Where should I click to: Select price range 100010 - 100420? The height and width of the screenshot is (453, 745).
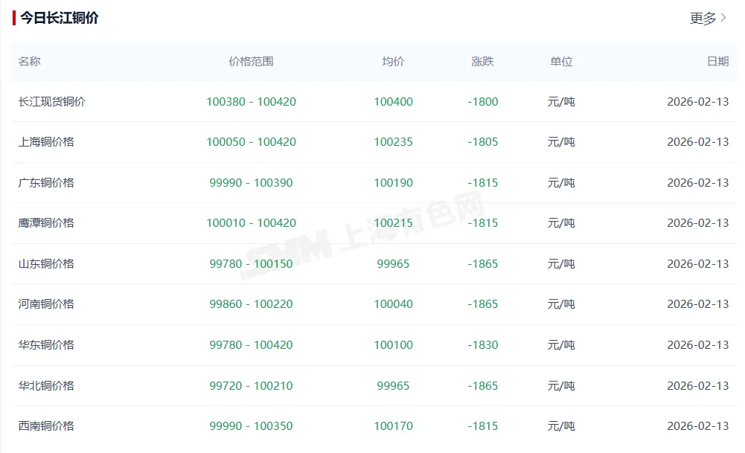click(x=251, y=223)
